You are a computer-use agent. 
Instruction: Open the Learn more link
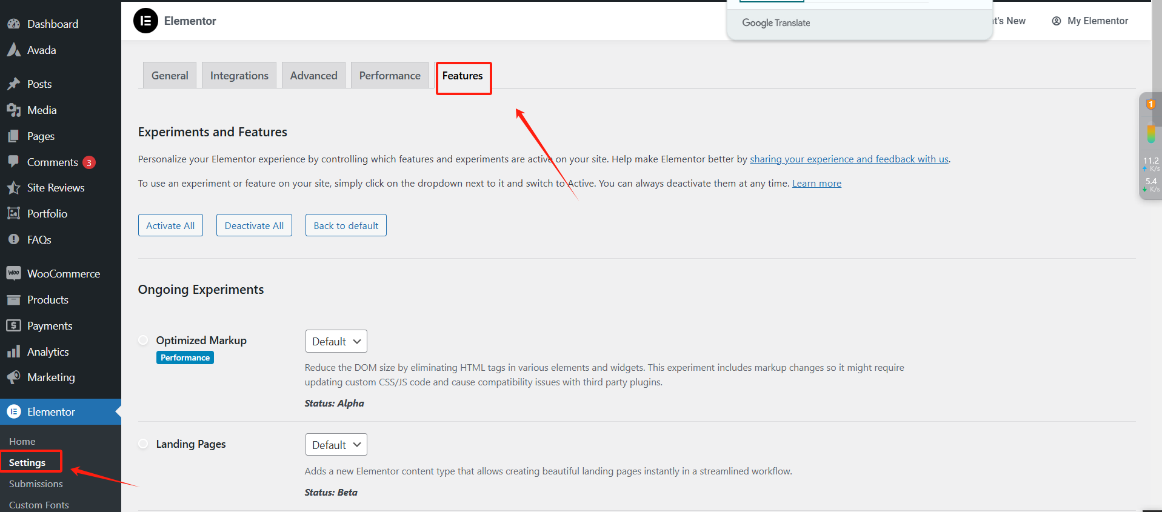(816, 184)
